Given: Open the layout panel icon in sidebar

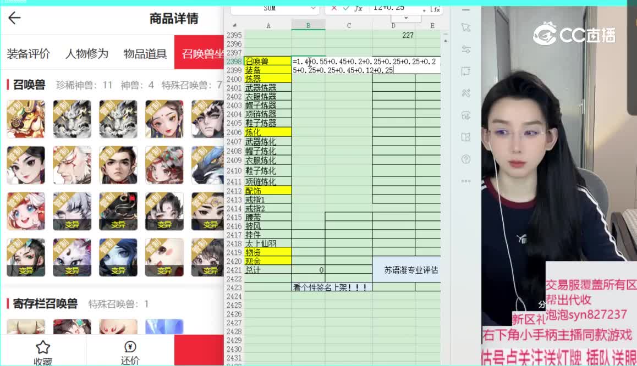Looking at the screenshot, I should click(x=466, y=137).
